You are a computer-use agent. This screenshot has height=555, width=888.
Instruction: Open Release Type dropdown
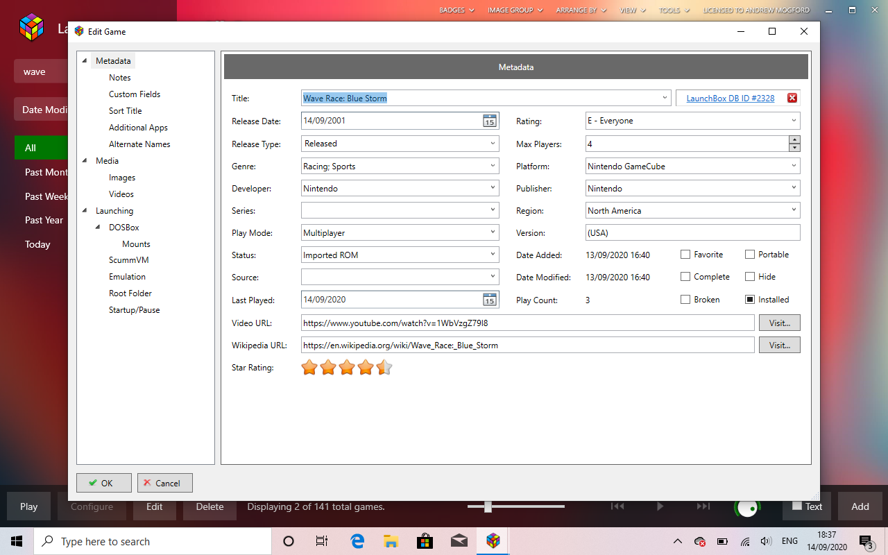tap(493, 144)
